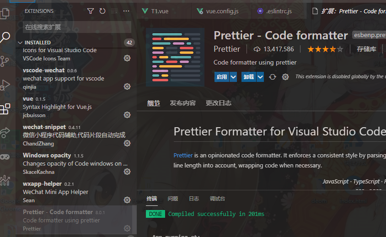Open settings gear for wechat-snippet extension
The width and height of the screenshot is (386, 237).
click(127, 143)
